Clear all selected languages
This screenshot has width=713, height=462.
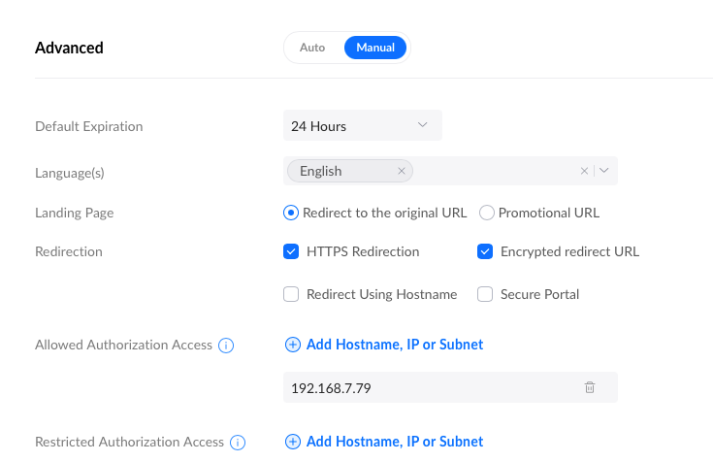point(584,171)
